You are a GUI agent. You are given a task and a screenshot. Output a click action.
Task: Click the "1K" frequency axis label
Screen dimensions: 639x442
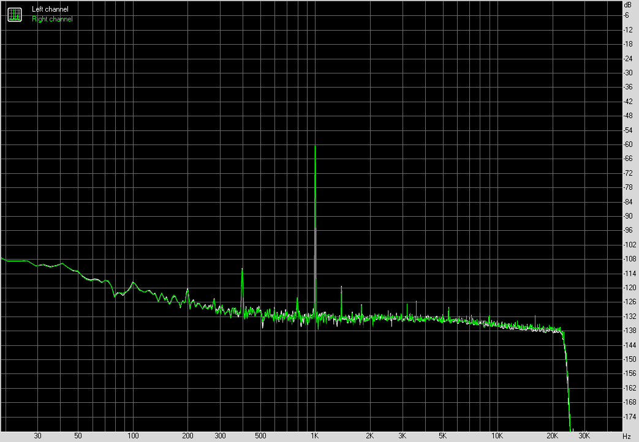(x=315, y=436)
